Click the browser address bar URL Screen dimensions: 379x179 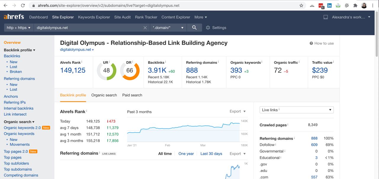point(109,5)
